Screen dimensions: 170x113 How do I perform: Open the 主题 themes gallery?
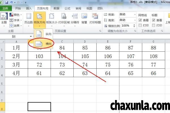4,19
